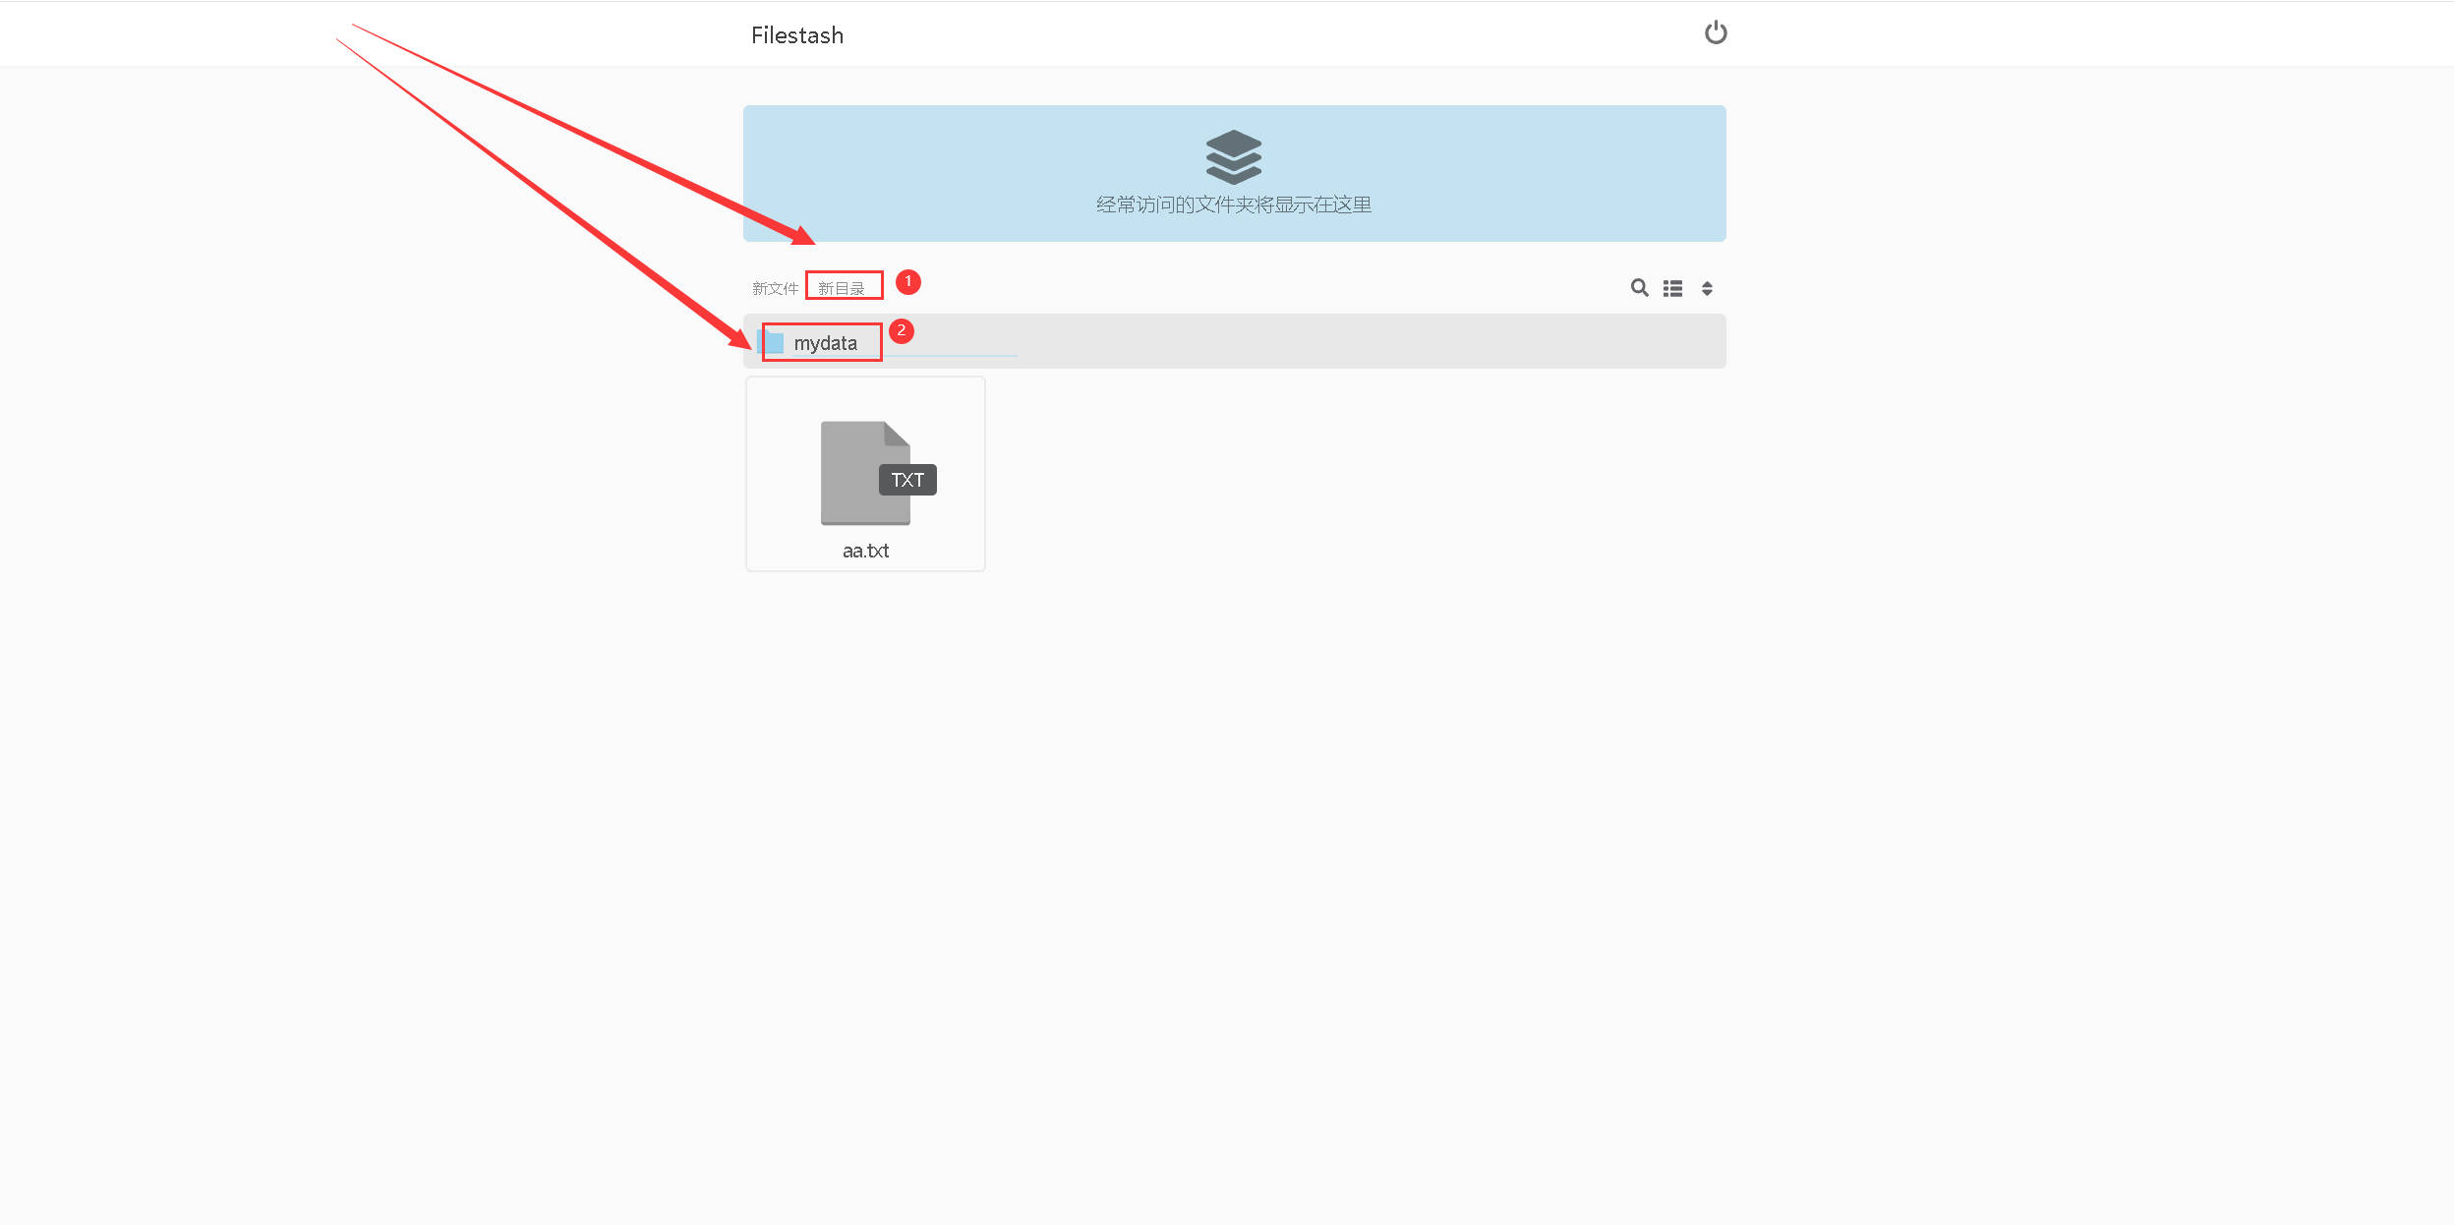Click the 经常访问的文件夹将显示在这里 text
Viewport: 2454px width, 1225px height.
click(x=1233, y=204)
